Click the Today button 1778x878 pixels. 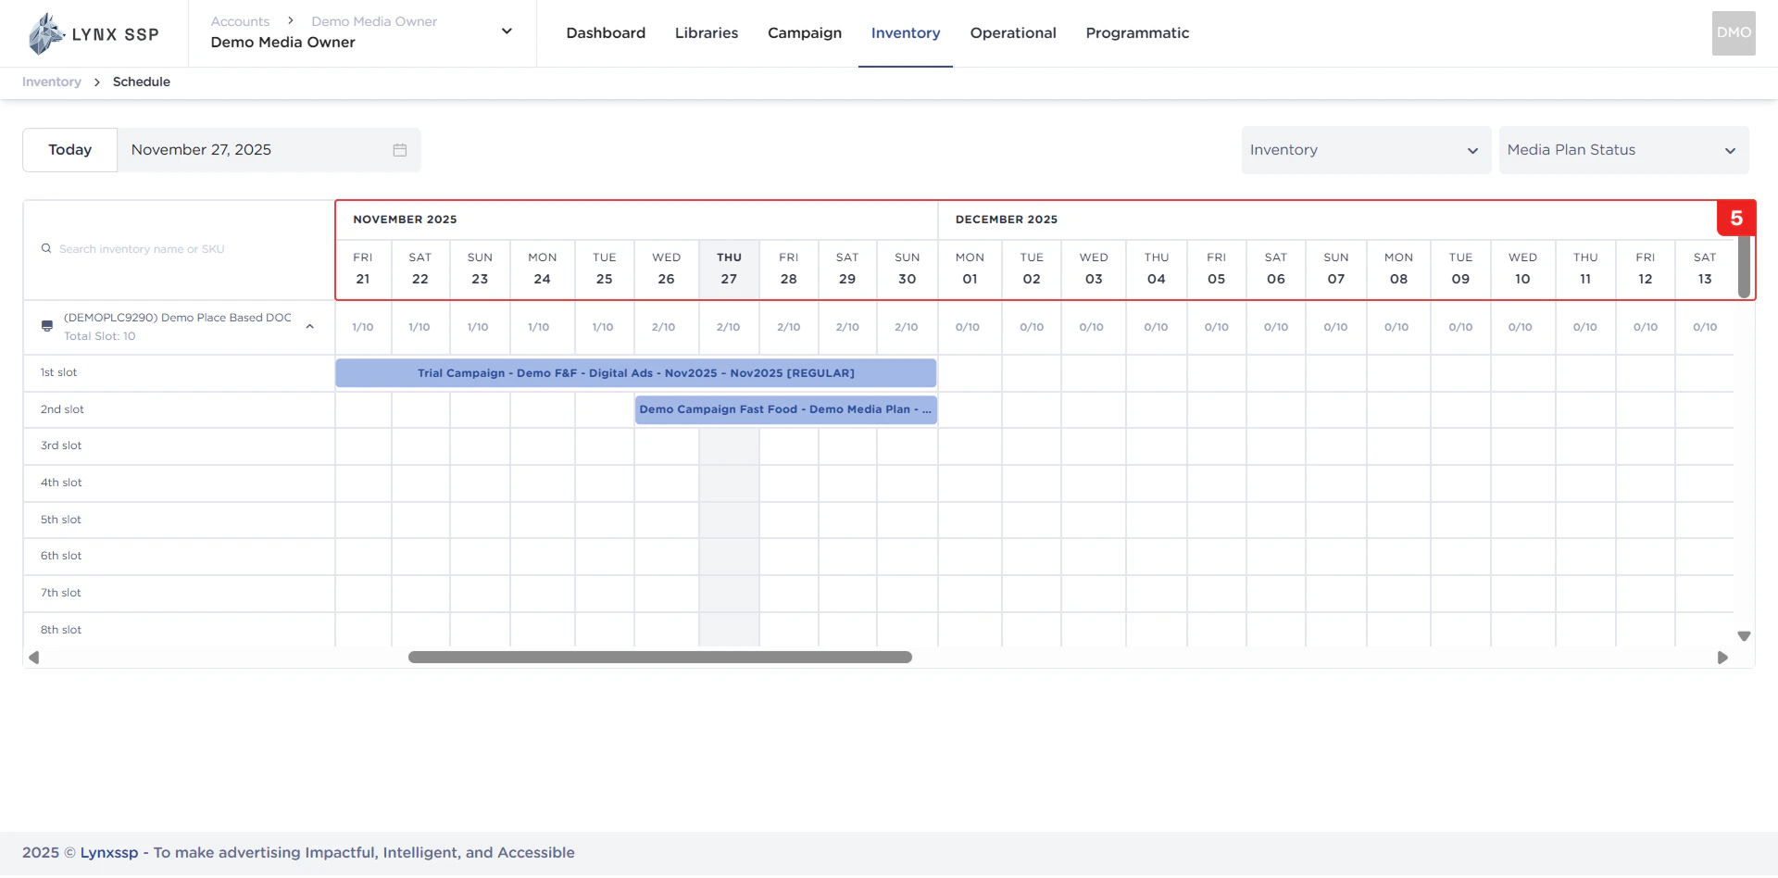point(69,149)
